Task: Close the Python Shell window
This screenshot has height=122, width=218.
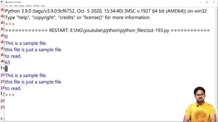Action: [x=214, y=2]
